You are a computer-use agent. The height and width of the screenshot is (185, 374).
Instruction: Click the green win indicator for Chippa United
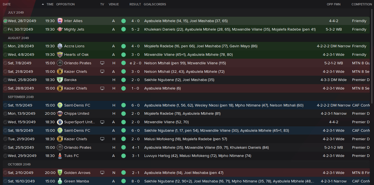coord(123,113)
